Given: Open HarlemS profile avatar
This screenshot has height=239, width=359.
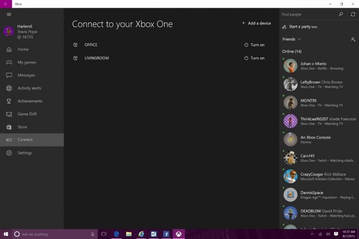Looking at the screenshot, I should [x=8, y=31].
